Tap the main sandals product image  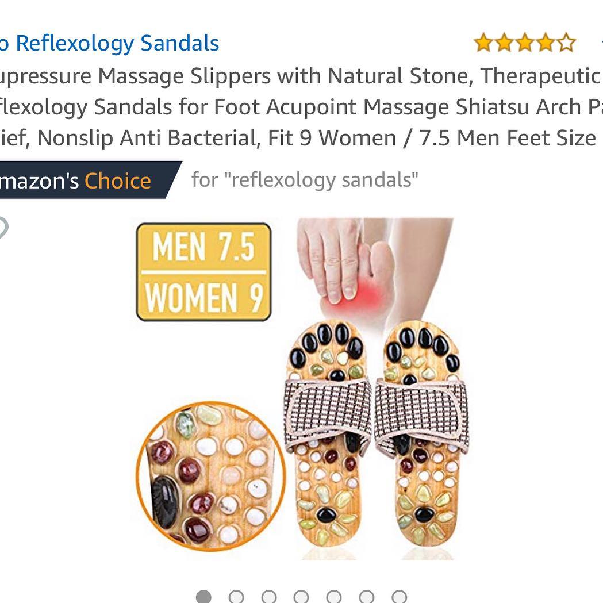[x=295, y=389]
